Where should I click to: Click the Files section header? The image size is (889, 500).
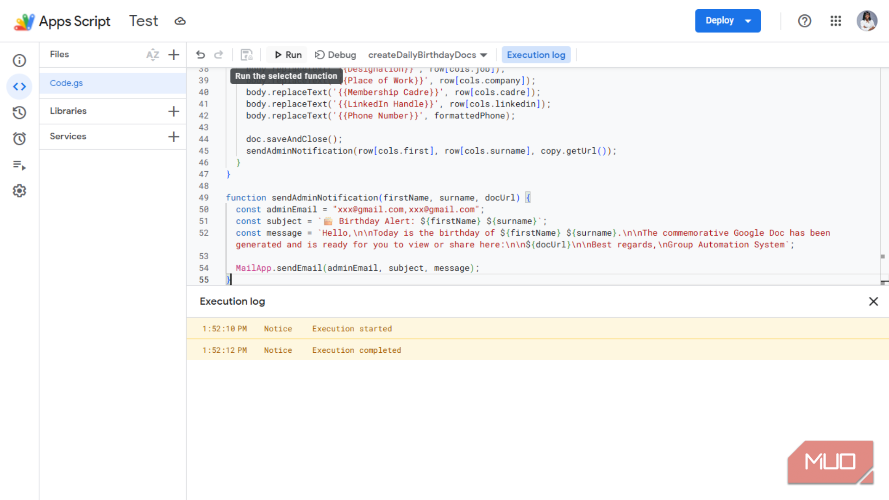59,55
